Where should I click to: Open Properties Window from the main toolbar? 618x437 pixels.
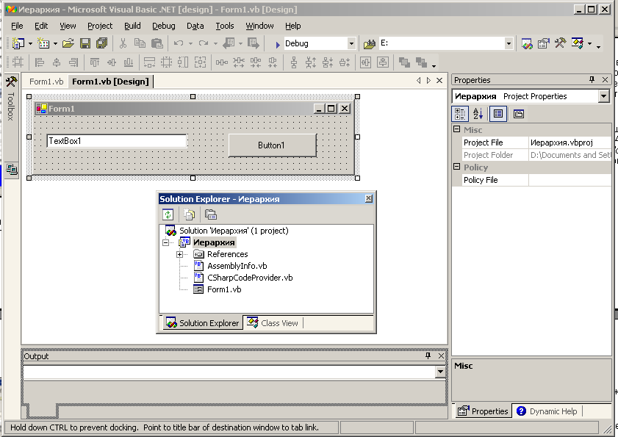point(544,43)
